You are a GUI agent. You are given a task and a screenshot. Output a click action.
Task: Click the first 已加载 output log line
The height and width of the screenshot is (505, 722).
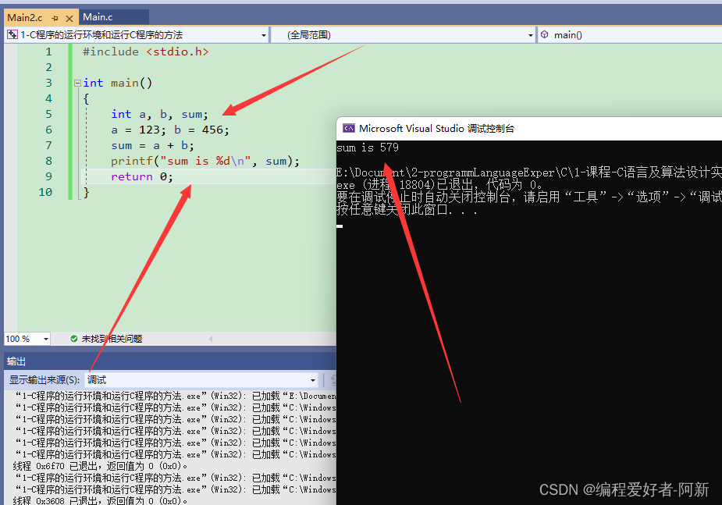(x=176, y=396)
